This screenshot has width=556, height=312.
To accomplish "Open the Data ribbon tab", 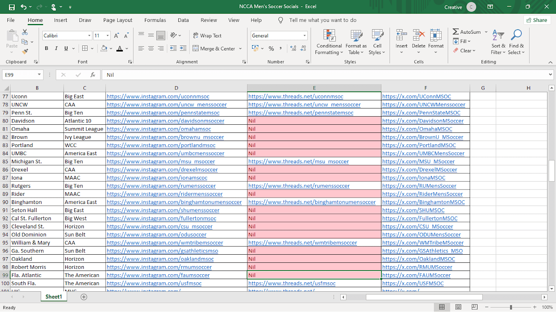I will [x=183, y=20].
